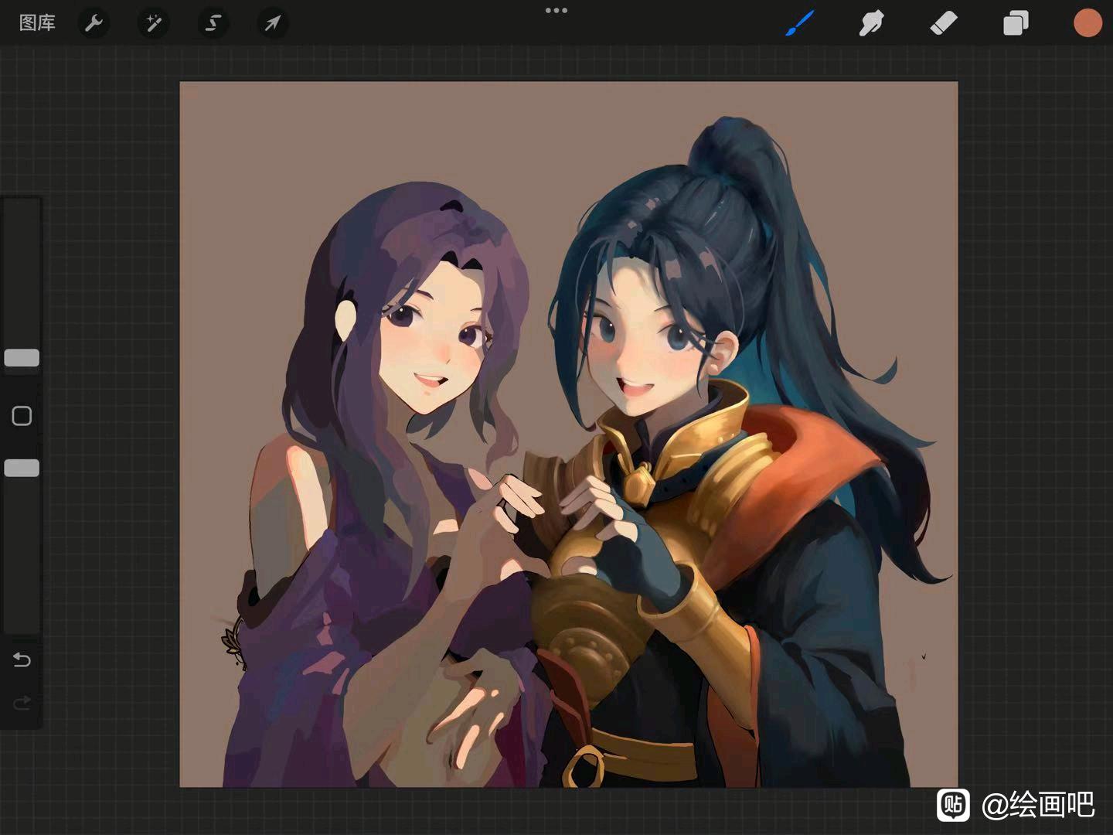
Task: Tap the three-dot menu at top center
Action: point(556,11)
